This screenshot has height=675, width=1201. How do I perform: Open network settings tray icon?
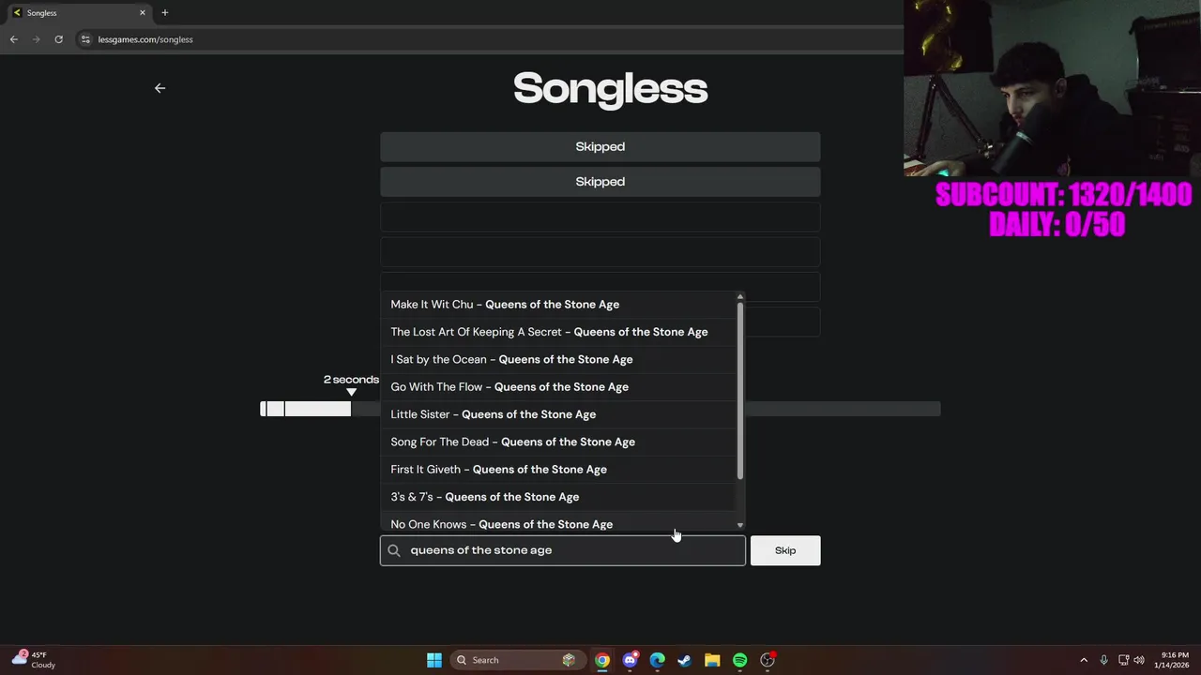point(1123,660)
